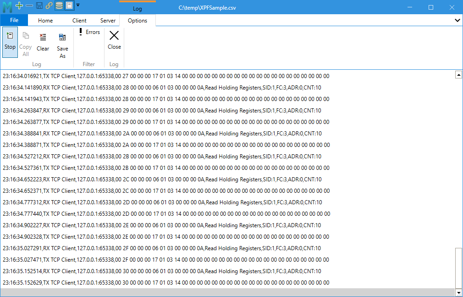
Task: Click the log scrollbar up arrow
Action: click(458, 75)
